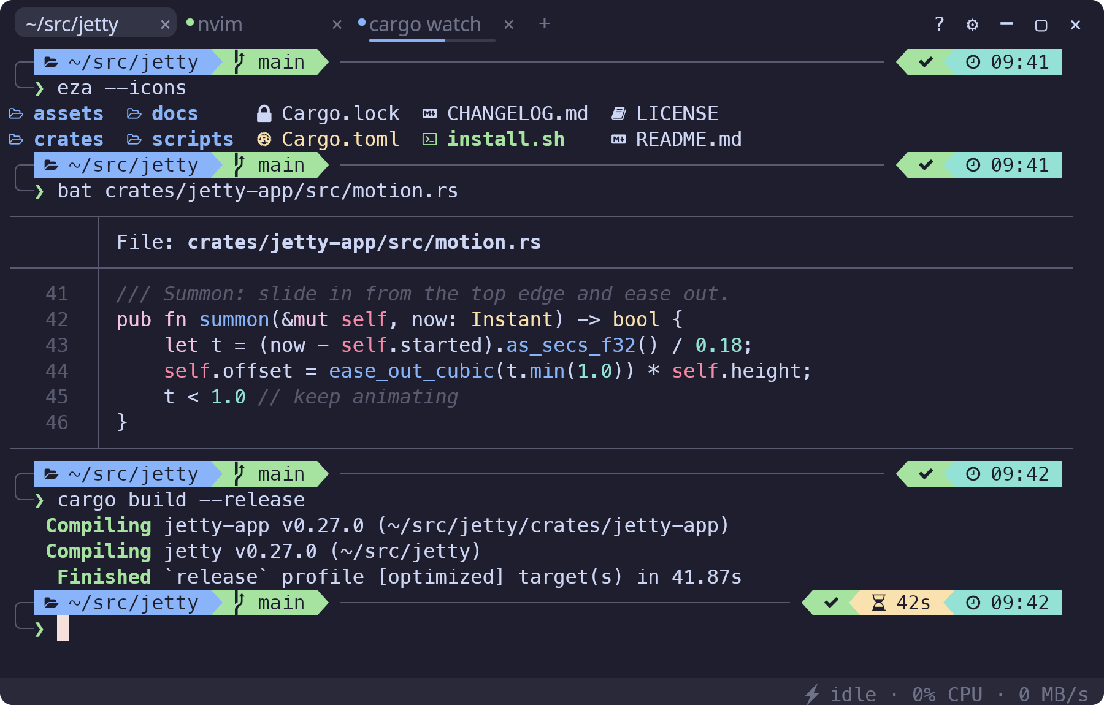This screenshot has width=1104, height=705.
Task: Click the docs folder icon
Action: point(134,113)
